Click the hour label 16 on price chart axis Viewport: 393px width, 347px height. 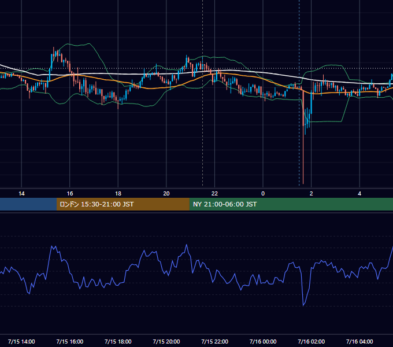[x=70, y=194]
